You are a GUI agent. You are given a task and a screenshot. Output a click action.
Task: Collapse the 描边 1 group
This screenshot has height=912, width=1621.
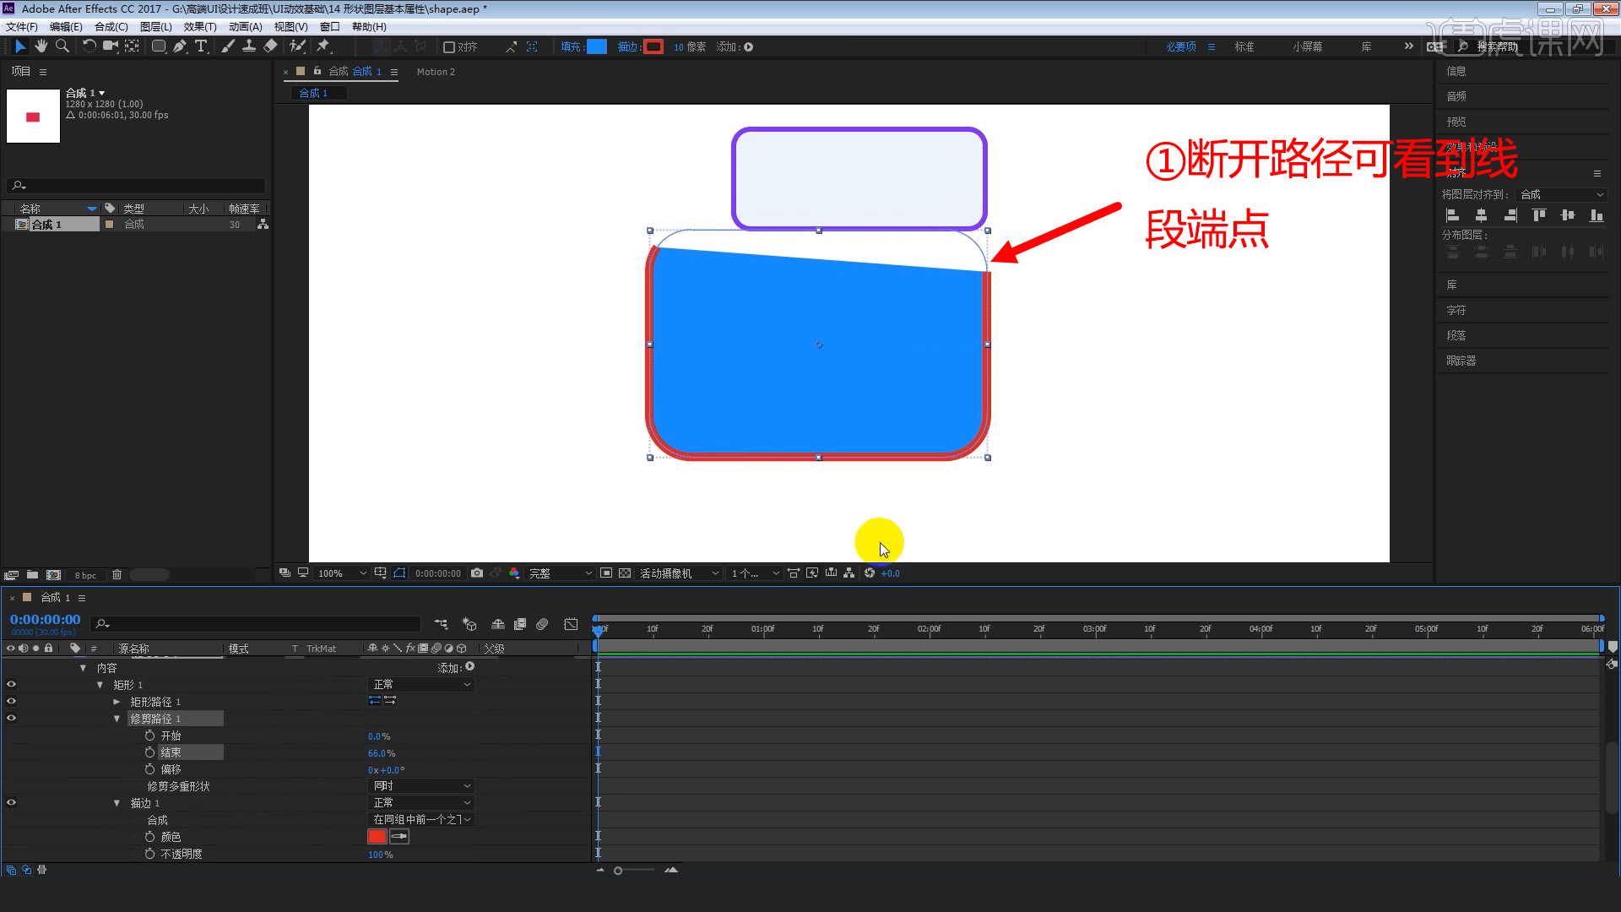[117, 803]
